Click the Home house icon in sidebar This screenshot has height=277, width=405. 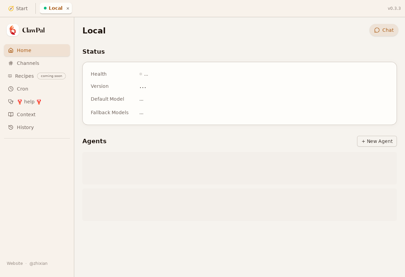11,50
